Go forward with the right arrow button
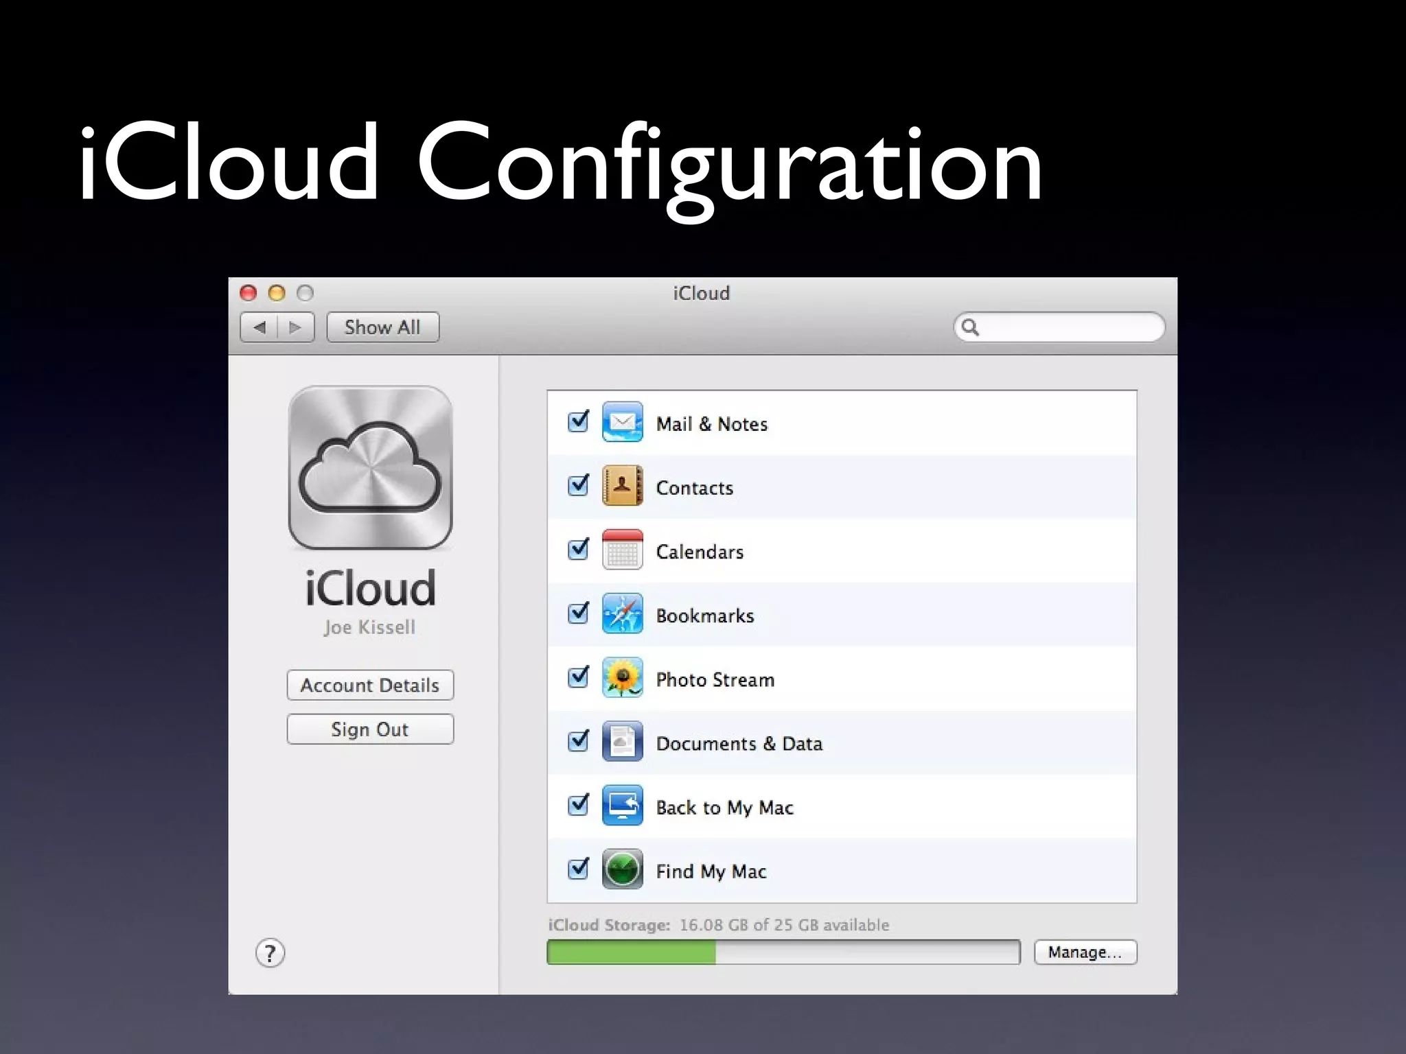Screen dimensions: 1406x1054 296,327
